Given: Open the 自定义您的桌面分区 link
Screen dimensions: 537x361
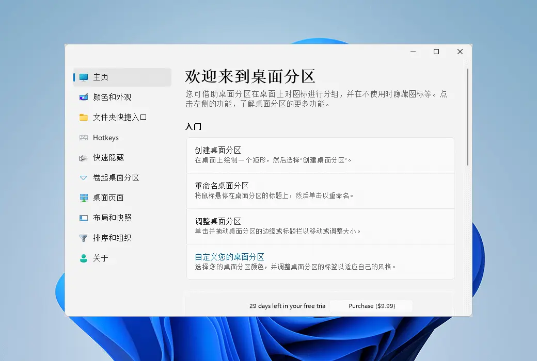Looking at the screenshot, I should [x=229, y=257].
